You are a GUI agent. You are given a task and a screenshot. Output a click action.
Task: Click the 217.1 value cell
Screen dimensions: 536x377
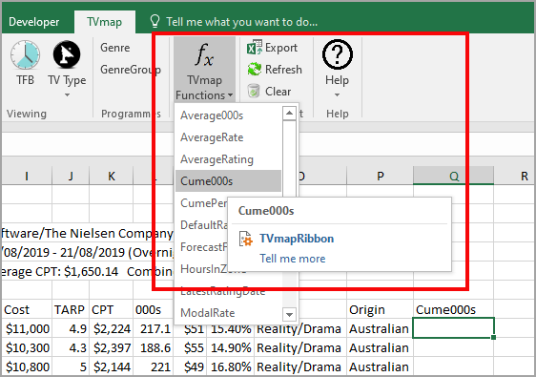[154, 328]
